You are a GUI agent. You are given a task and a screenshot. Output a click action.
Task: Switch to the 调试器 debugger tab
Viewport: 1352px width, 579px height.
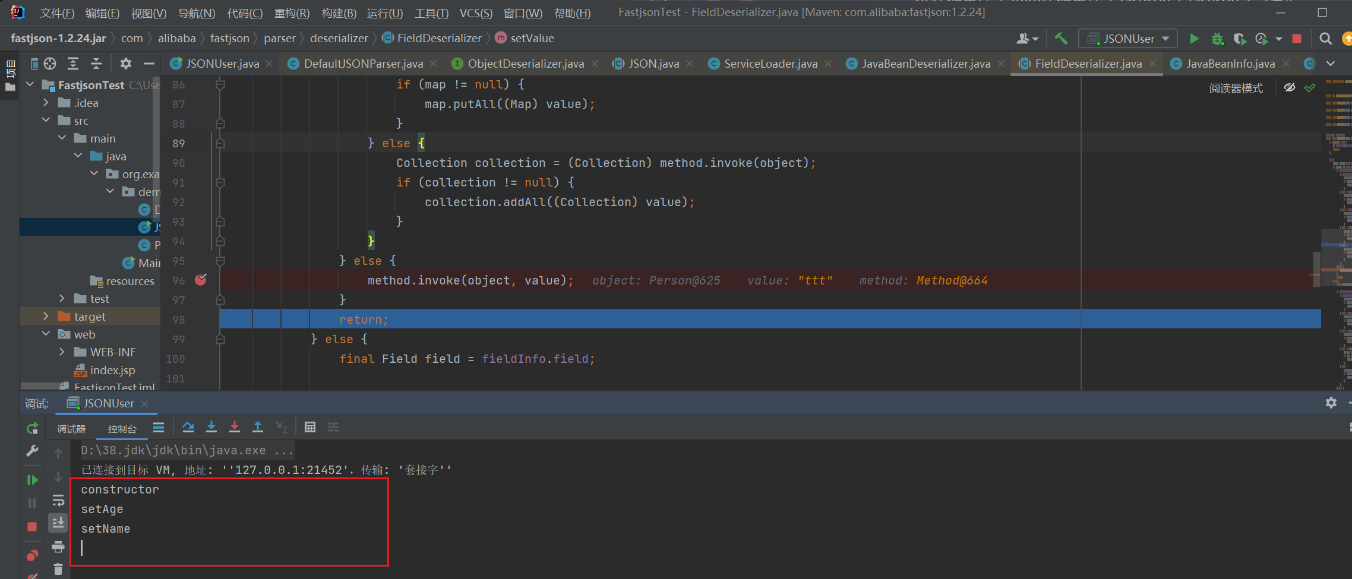click(71, 429)
